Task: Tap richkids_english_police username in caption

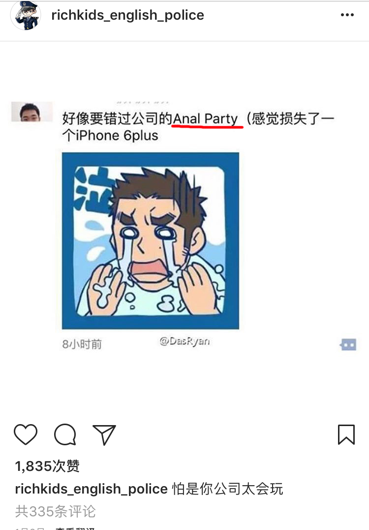Action: point(91,489)
